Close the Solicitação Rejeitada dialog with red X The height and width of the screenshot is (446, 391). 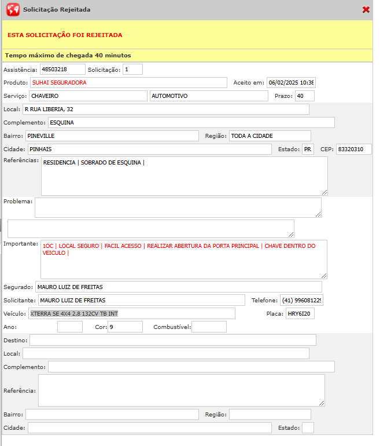tap(366, 10)
